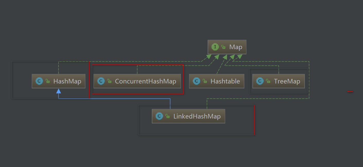
Task: Click the green lock icon on Hashtable
Action: [x=205, y=81]
